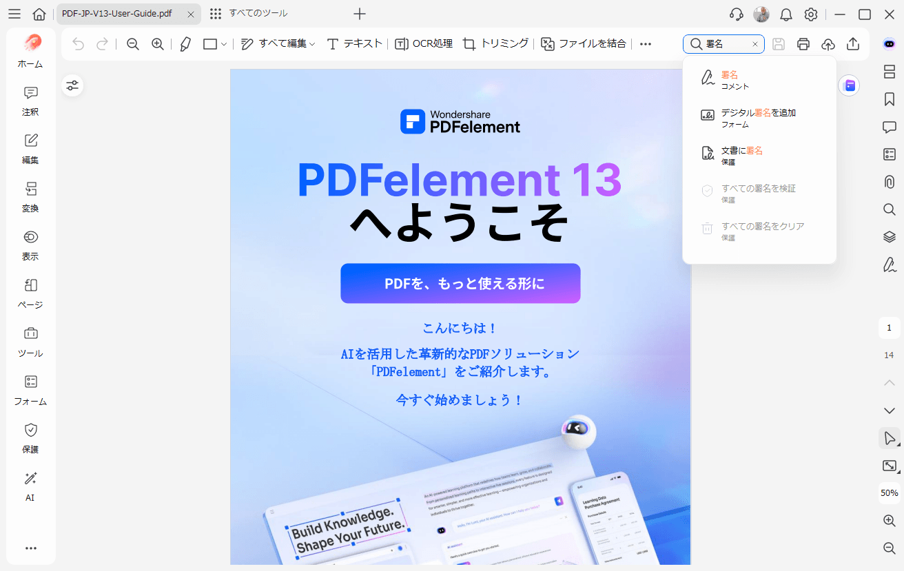Expand the shape tool dropdown arrow

pos(224,44)
